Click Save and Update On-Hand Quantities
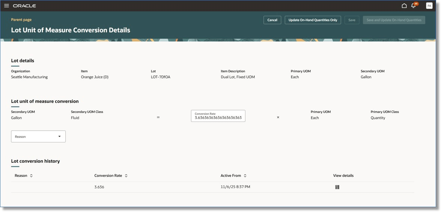Viewport: 441px width, 212px height. point(394,20)
